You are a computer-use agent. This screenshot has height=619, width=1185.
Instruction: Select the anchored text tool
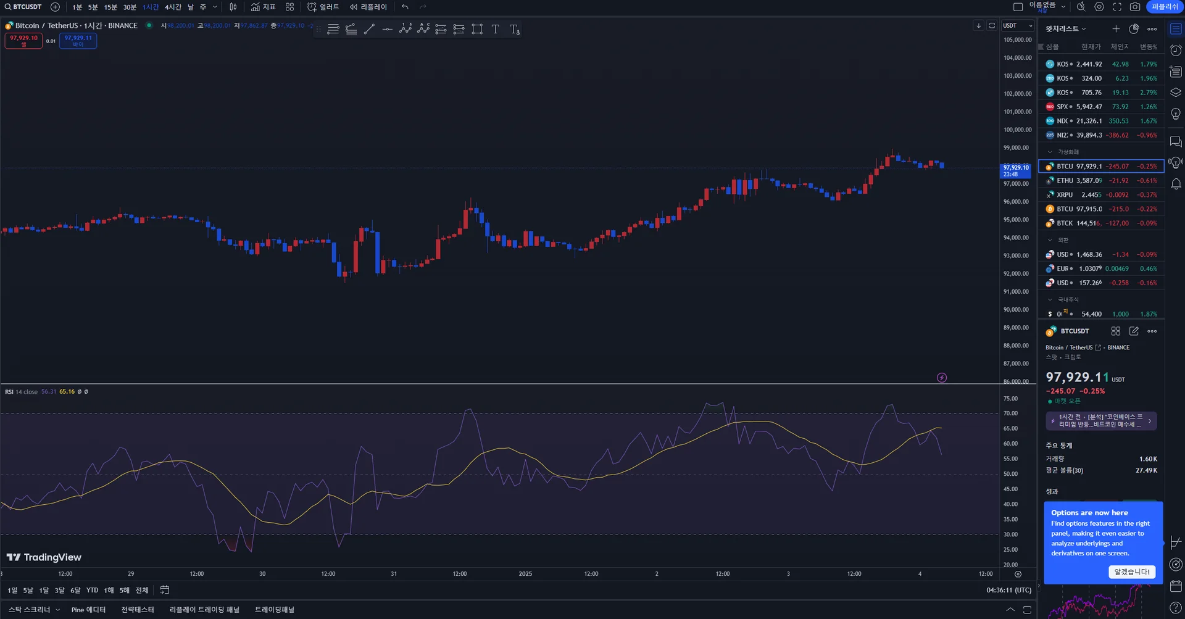pos(514,29)
